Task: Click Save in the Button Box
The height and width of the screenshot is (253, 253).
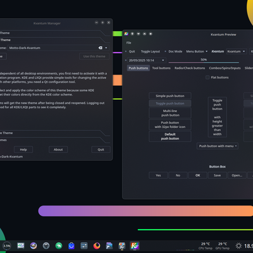Action: point(218,175)
